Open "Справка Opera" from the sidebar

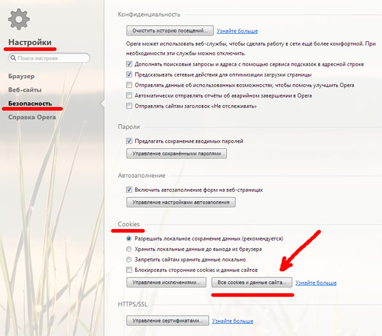pyautogui.click(x=32, y=116)
